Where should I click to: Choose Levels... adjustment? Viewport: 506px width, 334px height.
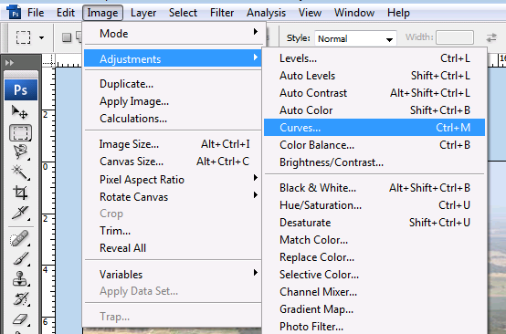point(374,58)
